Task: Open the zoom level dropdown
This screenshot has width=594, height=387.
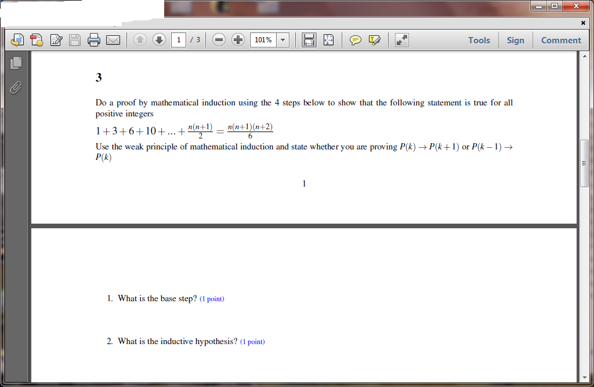Action: pyautogui.click(x=282, y=40)
